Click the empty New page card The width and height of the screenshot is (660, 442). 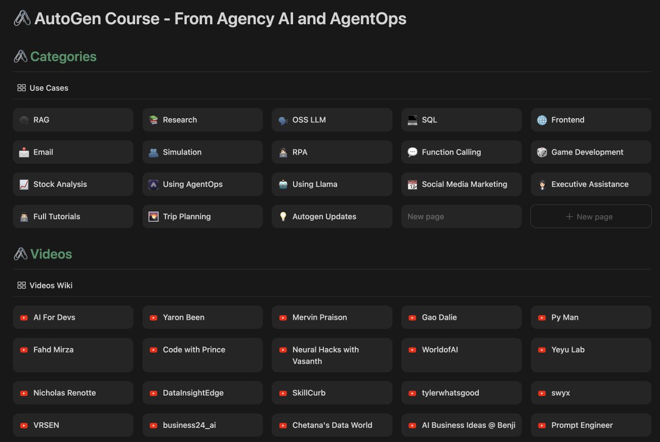tap(461, 216)
